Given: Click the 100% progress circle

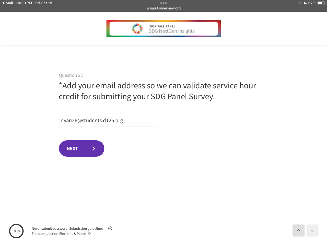Looking at the screenshot, I should [16, 231].
